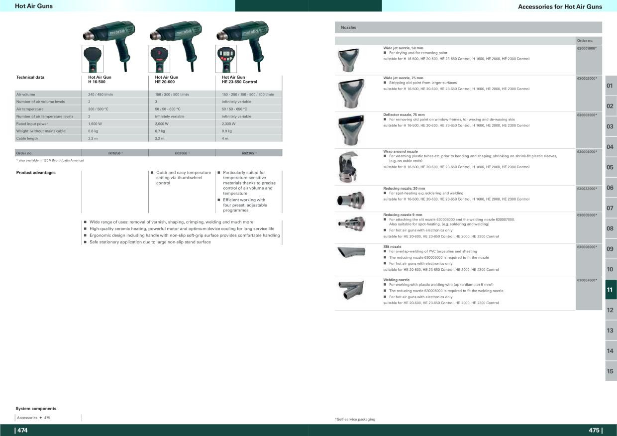Open chapter tab 15
The height and width of the screenshot is (436, 617).
pyautogui.click(x=611, y=371)
